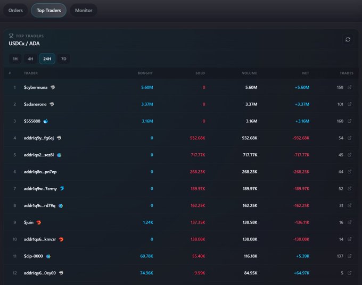Open external link for $adanerone row
362x285 pixels.
tap(350, 104)
